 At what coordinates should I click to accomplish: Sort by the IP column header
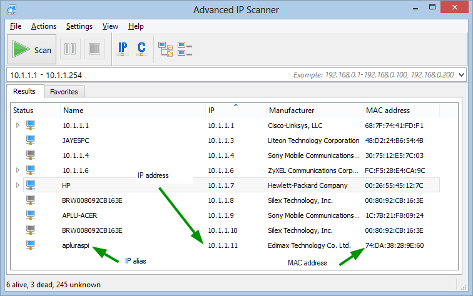click(x=236, y=110)
